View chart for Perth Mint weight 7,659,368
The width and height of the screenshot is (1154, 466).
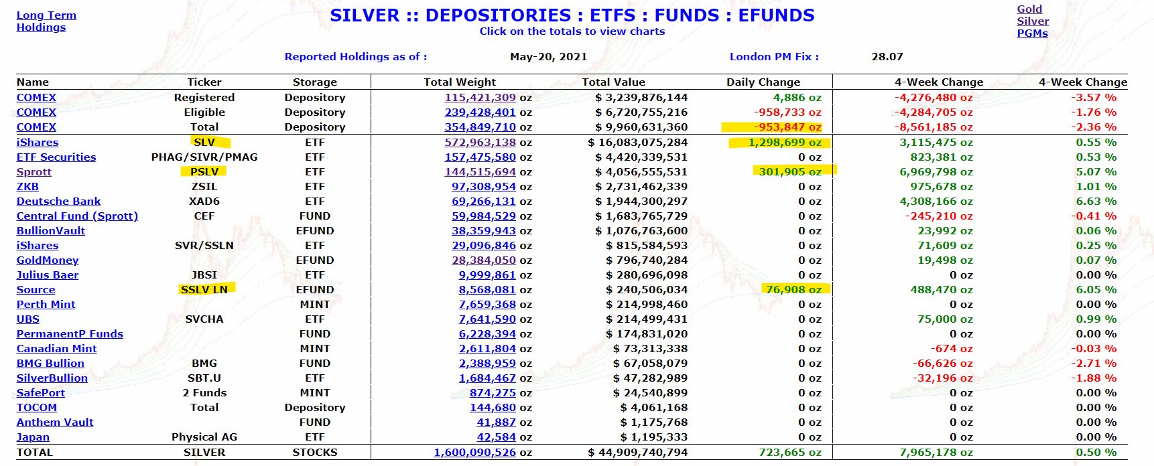coord(487,305)
